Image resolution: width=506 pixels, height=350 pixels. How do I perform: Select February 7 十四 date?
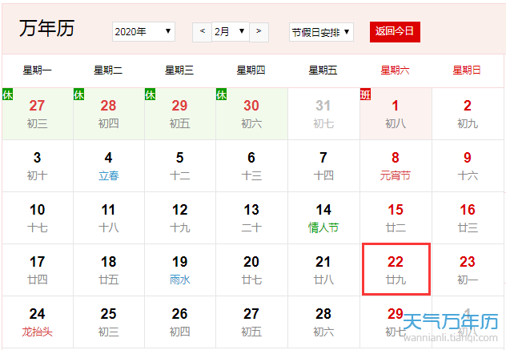coord(323,166)
